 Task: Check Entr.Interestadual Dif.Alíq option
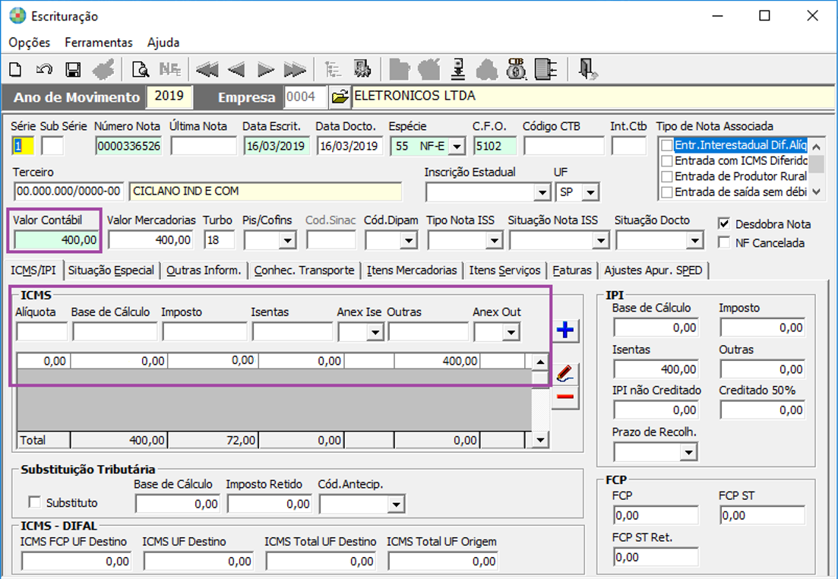pos(666,145)
